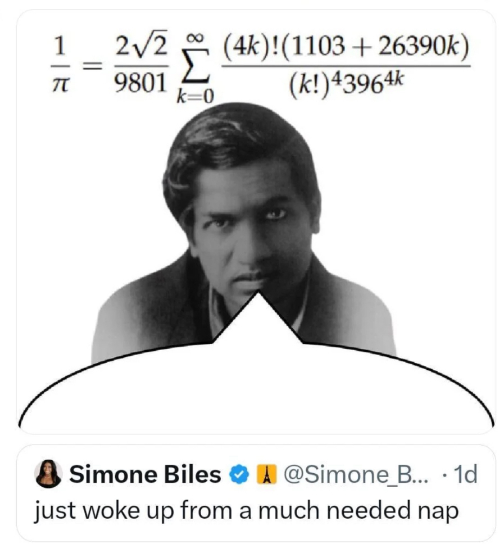Image resolution: width=504 pixels, height=544 pixels.
Task: Click the 1 over pi fraction
Action: click(x=60, y=65)
